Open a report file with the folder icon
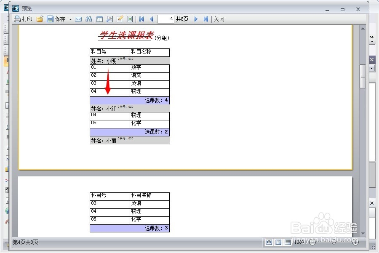This screenshot has width=379, height=253. pos(40,19)
